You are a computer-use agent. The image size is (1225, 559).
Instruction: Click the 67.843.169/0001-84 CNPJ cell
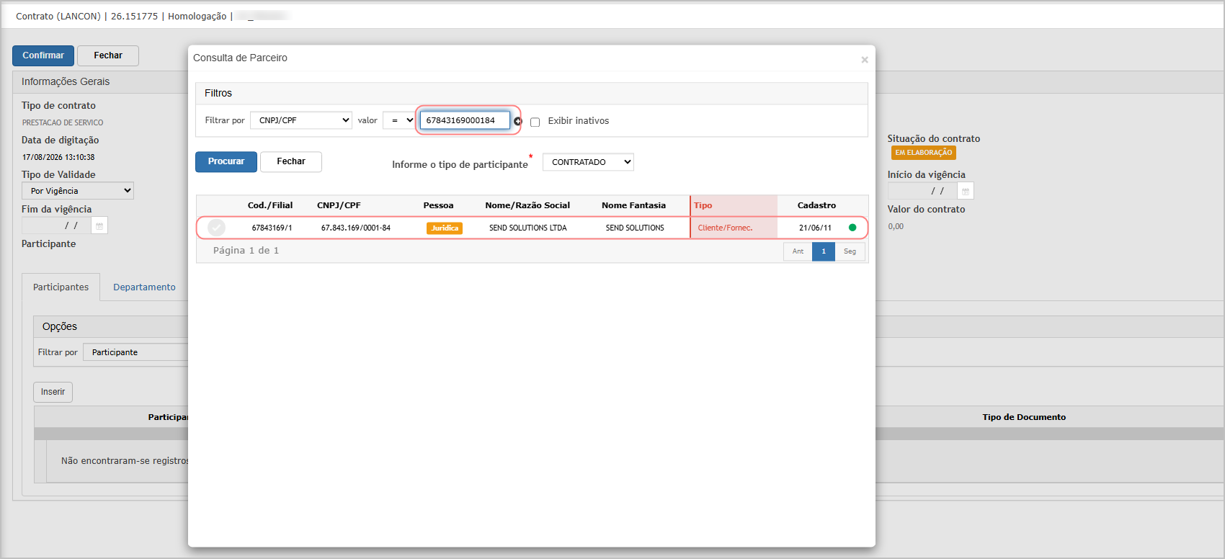(x=356, y=228)
